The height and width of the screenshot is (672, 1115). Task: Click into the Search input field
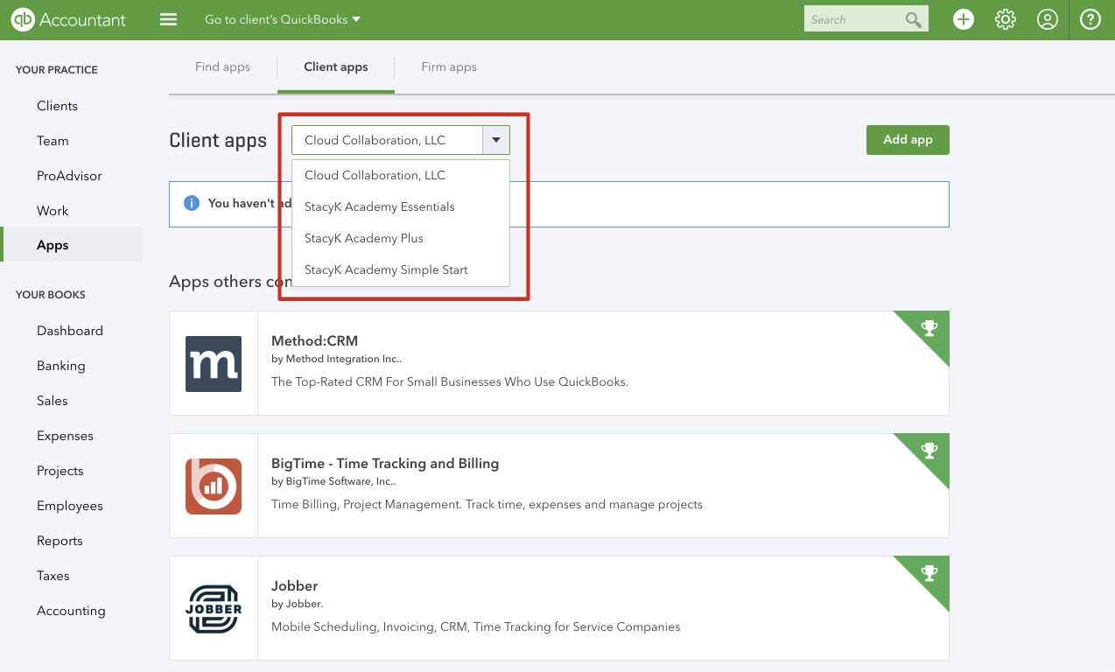[853, 19]
